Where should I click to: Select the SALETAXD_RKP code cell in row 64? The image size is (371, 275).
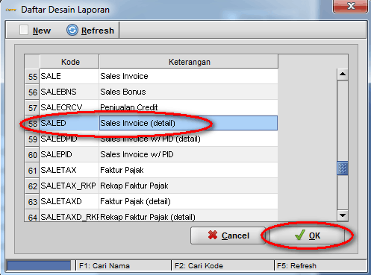pos(69,215)
